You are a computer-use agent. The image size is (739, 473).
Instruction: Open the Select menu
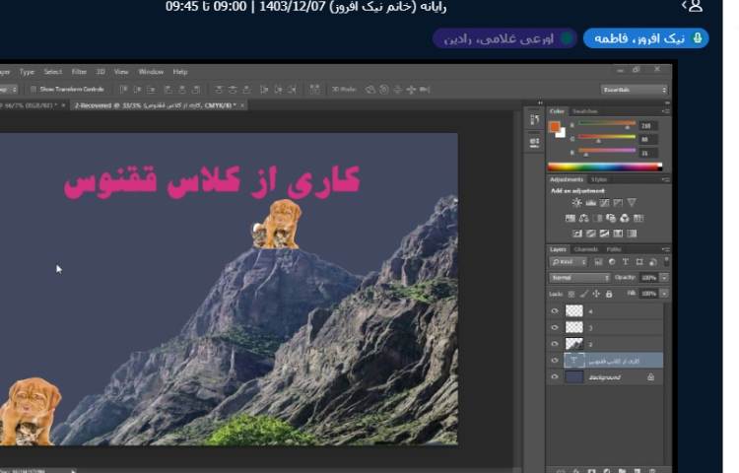[x=53, y=72]
